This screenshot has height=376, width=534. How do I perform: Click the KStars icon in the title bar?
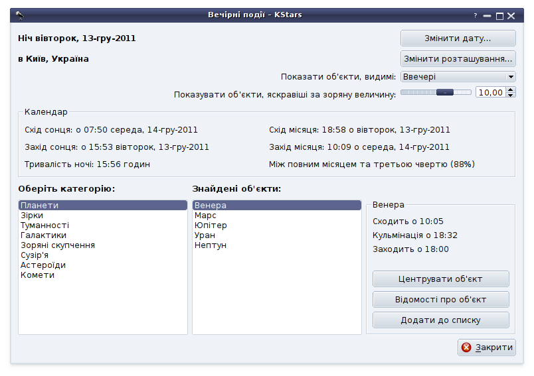pos(20,15)
